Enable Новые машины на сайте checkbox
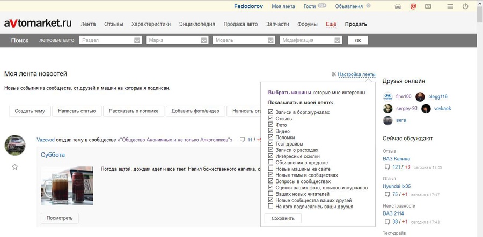The image size is (483, 237). (x=270, y=169)
